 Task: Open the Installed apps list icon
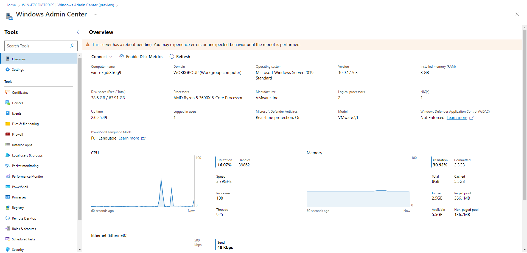point(8,145)
